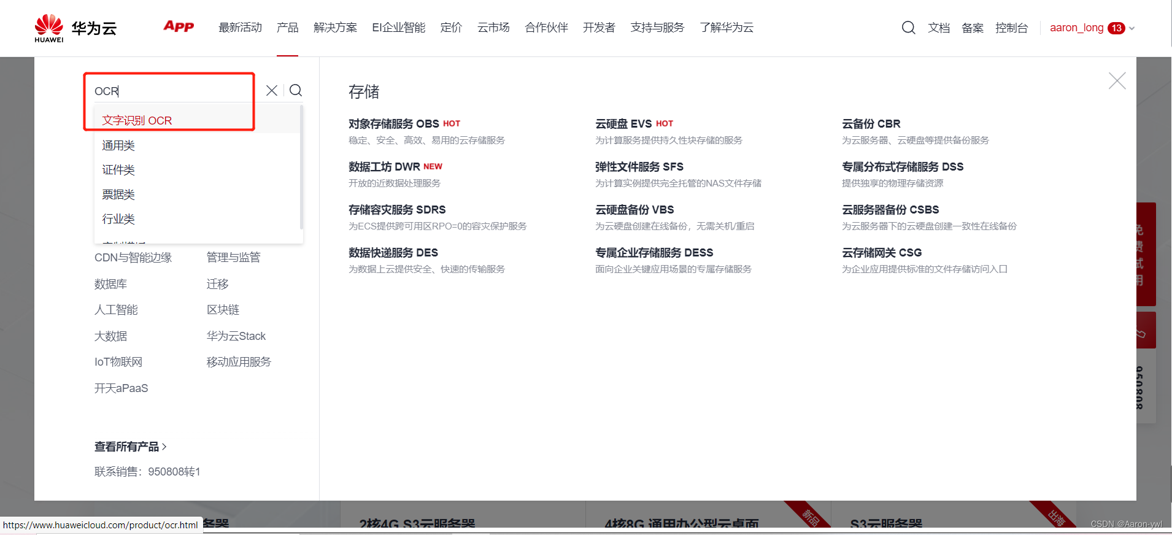This screenshot has height=535, width=1172.
Task: Open 云备份 CBR product
Action: (x=871, y=124)
